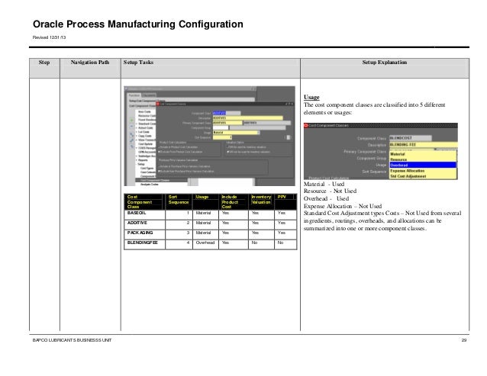Collapse the Setup tree node
The image size is (487, 376).
click(137, 164)
